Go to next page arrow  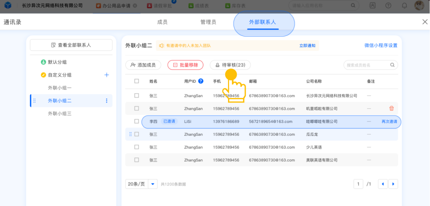tap(393, 184)
